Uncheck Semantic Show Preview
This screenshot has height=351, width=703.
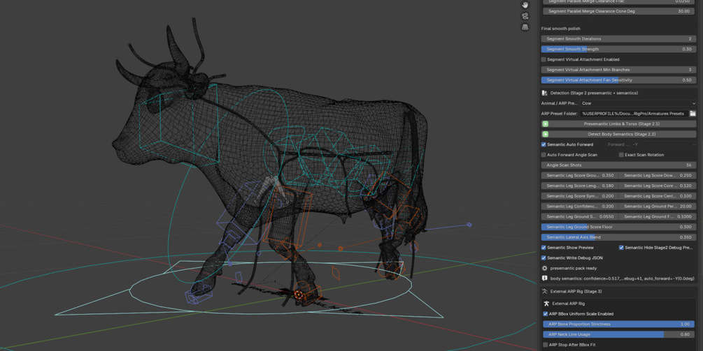point(544,248)
